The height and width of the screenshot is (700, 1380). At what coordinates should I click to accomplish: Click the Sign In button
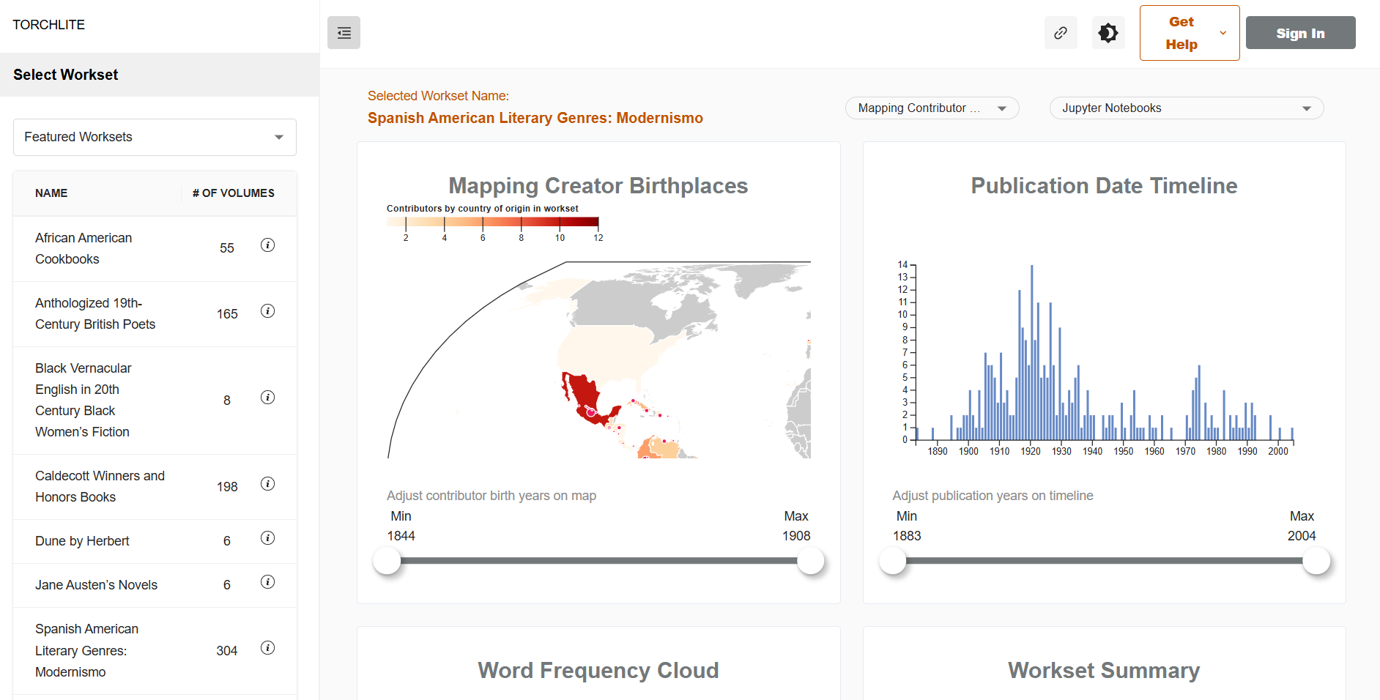click(1300, 33)
